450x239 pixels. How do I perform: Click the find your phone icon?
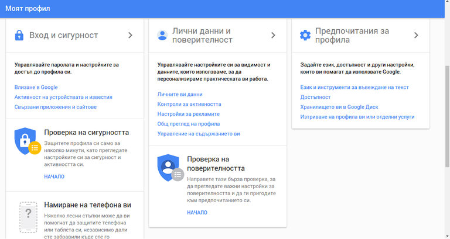pyautogui.click(x=26, y=217)
